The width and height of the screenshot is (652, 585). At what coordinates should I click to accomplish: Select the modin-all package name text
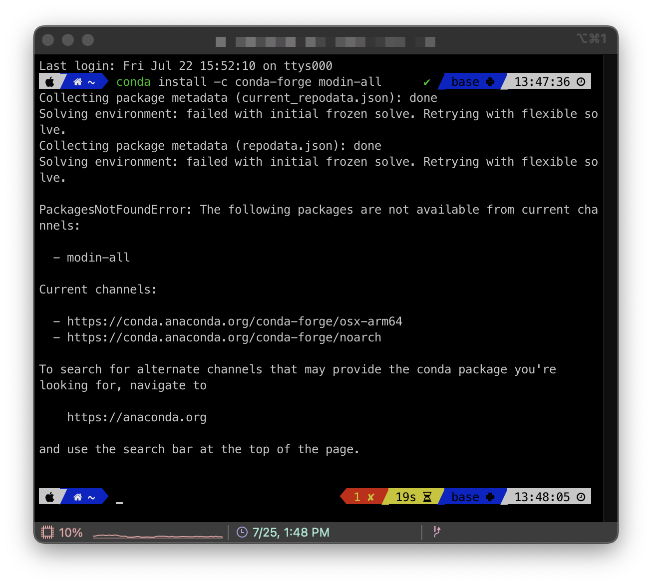98,257
